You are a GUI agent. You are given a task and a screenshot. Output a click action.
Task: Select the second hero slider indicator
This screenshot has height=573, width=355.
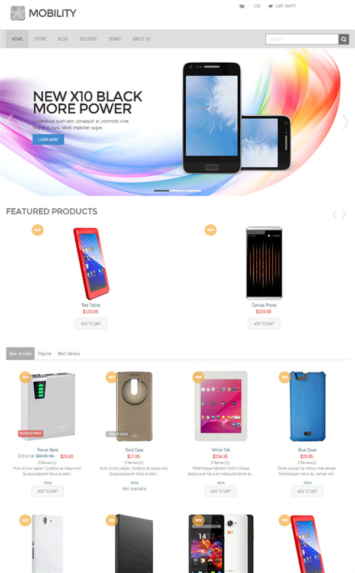pos(177,191)
